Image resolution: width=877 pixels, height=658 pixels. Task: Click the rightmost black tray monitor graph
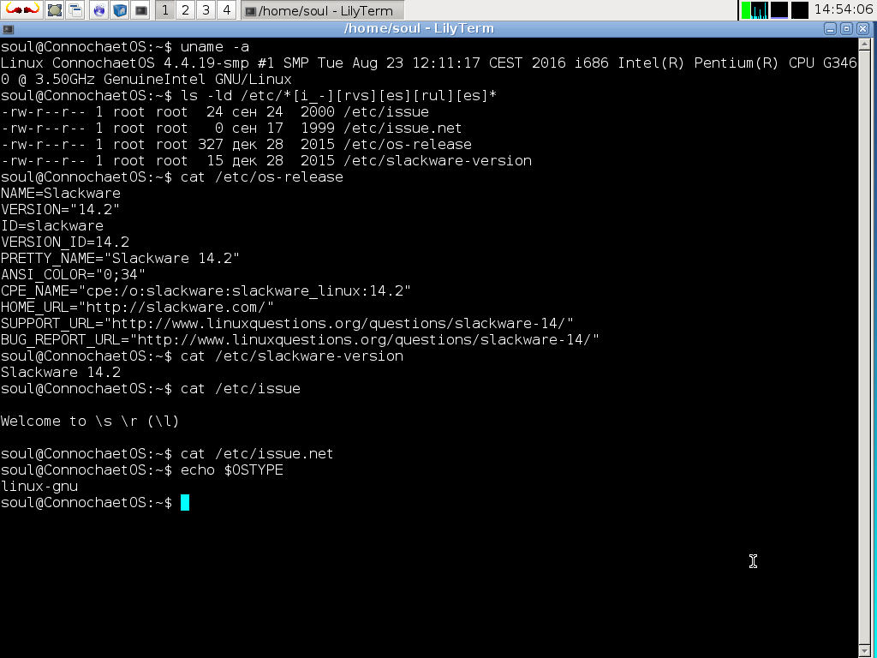pos(799,10)
